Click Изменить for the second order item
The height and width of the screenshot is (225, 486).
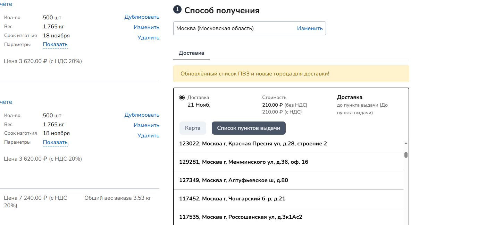(146, 125)
